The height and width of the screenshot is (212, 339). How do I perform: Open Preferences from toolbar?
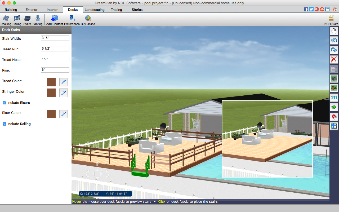[x=72, y=20]
